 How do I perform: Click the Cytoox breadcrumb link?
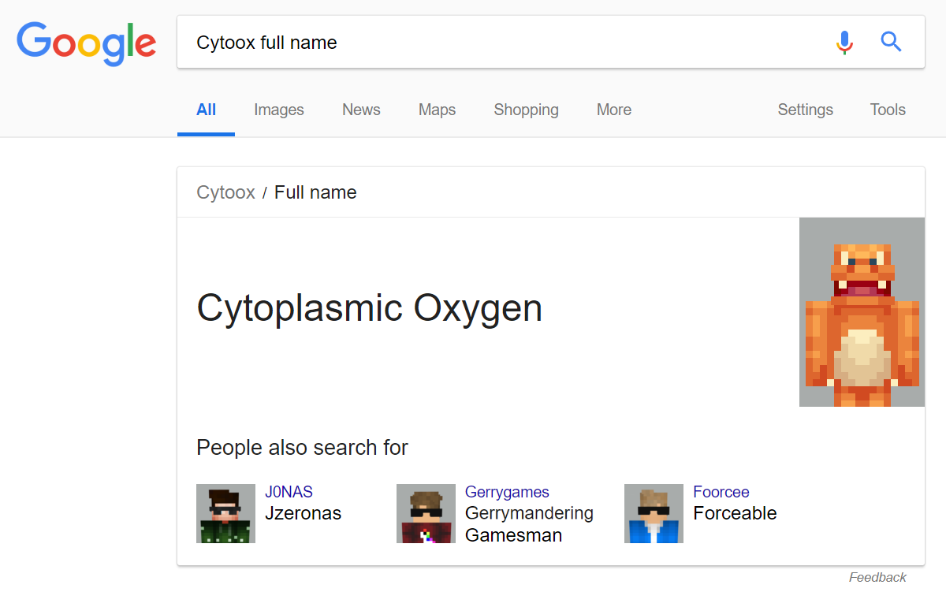point(225,192)
